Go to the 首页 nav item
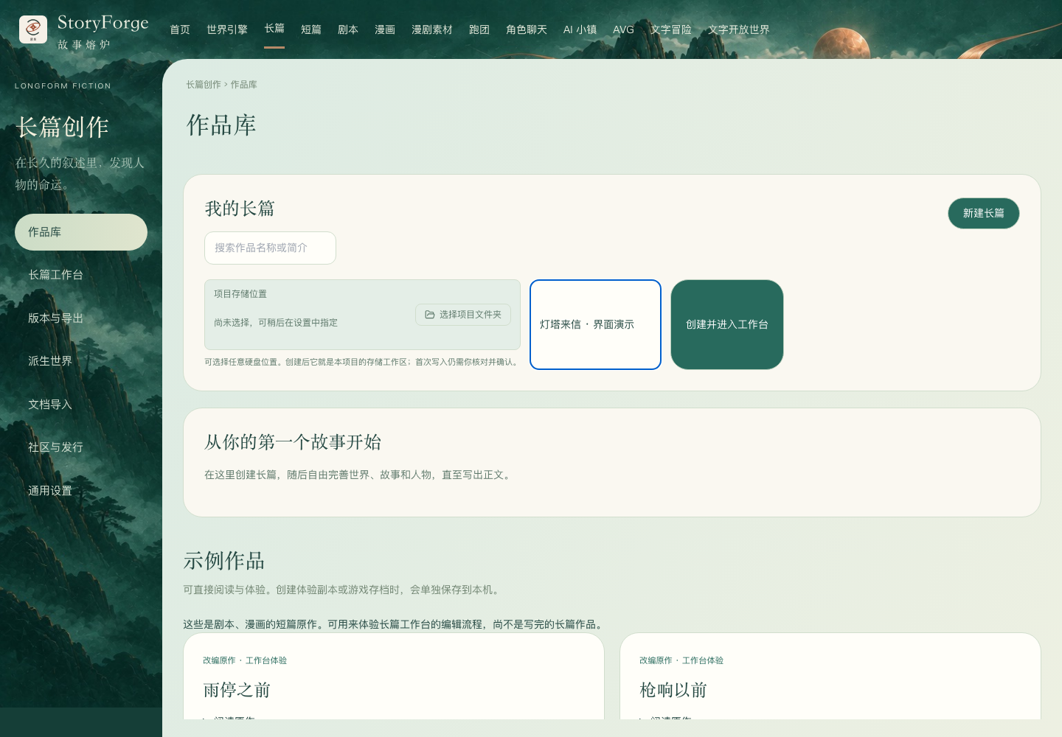This screenshot has height=737, width=1062. tap(180, 29)
